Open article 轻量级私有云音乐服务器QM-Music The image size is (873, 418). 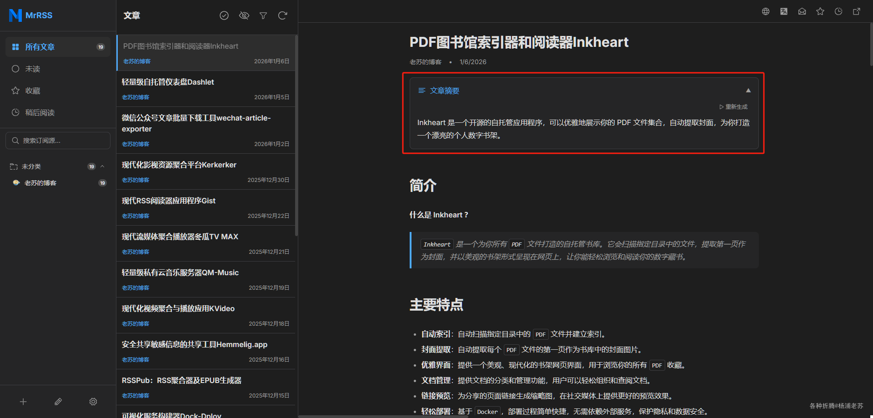coord(206,279)
